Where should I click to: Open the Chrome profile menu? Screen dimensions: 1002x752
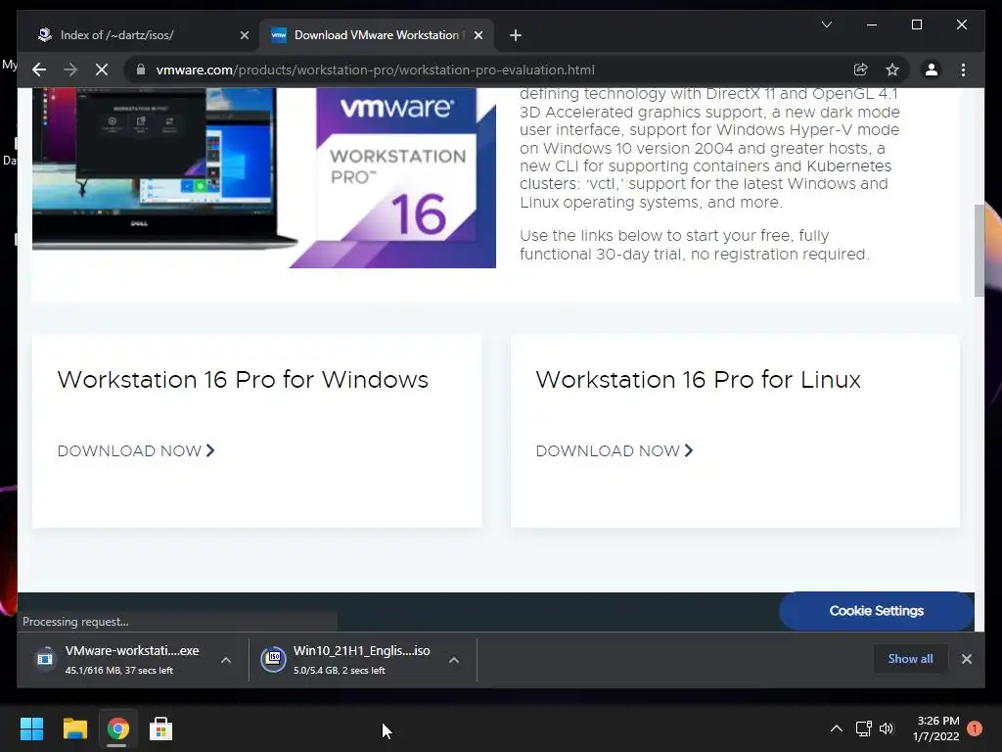(x=932, y=70)
